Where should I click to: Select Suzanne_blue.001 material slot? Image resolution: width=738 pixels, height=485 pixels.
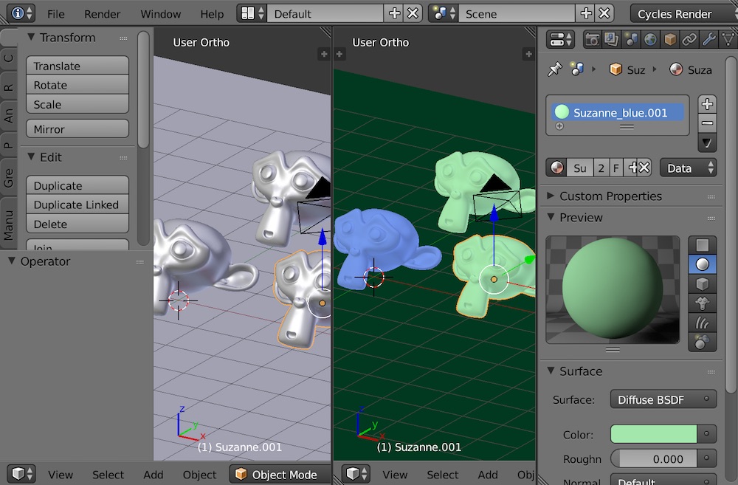click(618, 112)
